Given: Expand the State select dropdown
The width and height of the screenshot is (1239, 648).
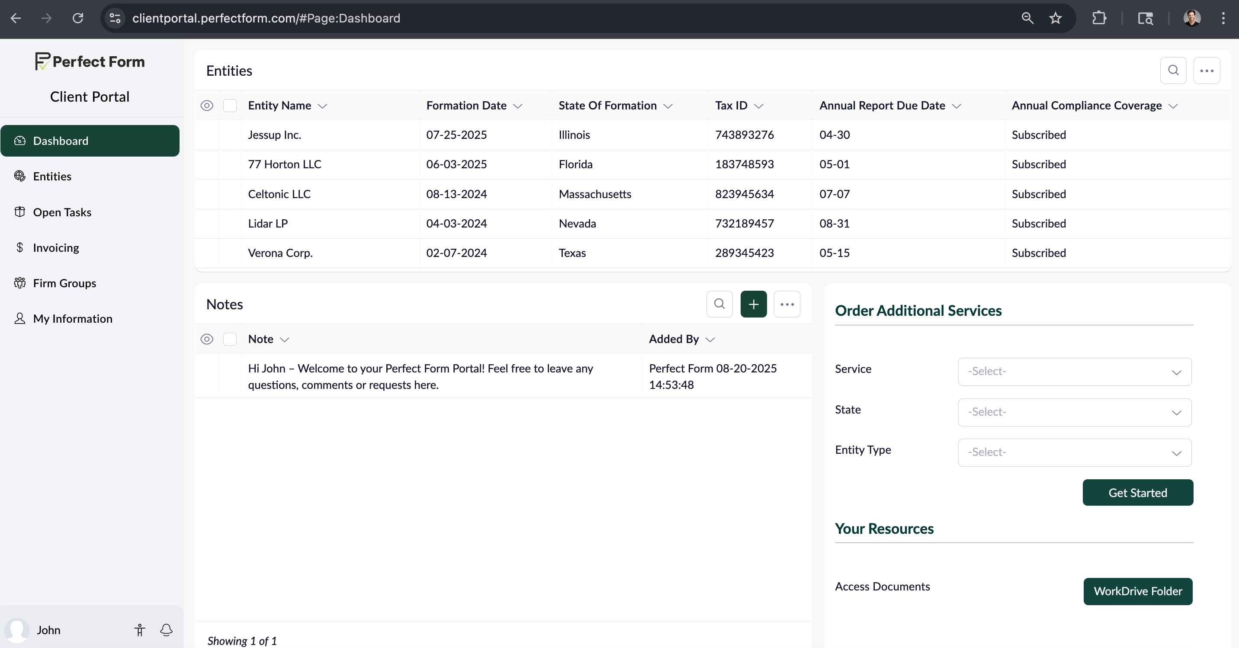Looking at the screenshot, I should (x=1074, y=412).
